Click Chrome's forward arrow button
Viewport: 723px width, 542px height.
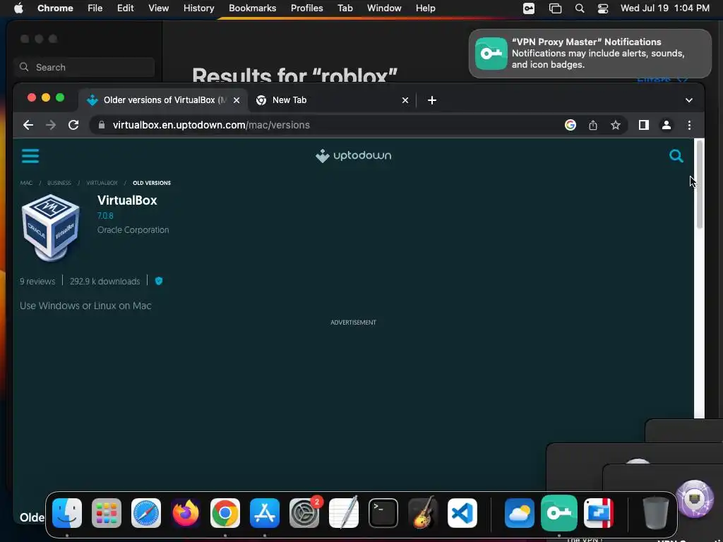click(51, 125)
